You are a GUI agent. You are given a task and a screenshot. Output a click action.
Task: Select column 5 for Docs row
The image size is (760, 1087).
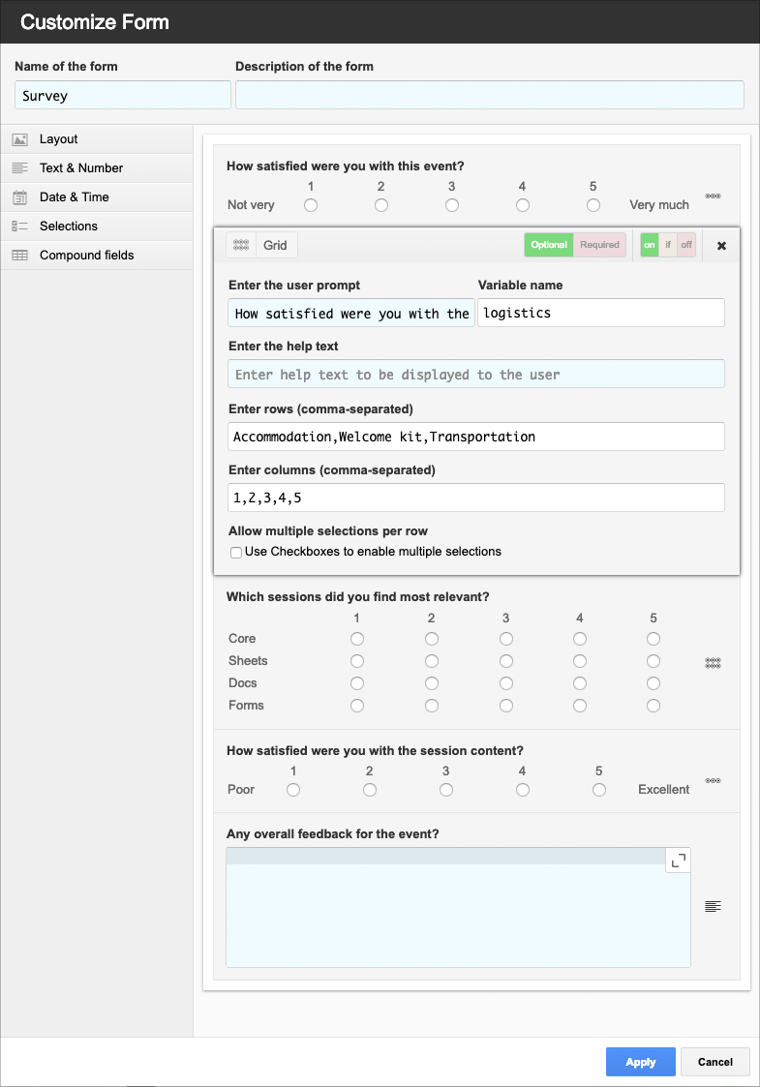click(x=654, y=682)
